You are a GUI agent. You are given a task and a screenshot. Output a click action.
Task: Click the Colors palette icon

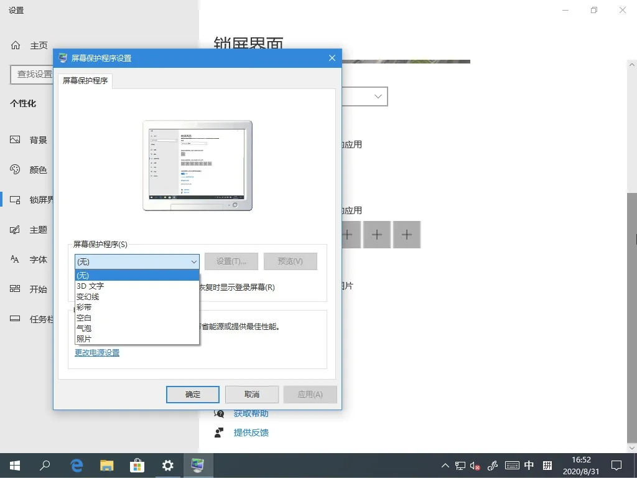[16, 170]
